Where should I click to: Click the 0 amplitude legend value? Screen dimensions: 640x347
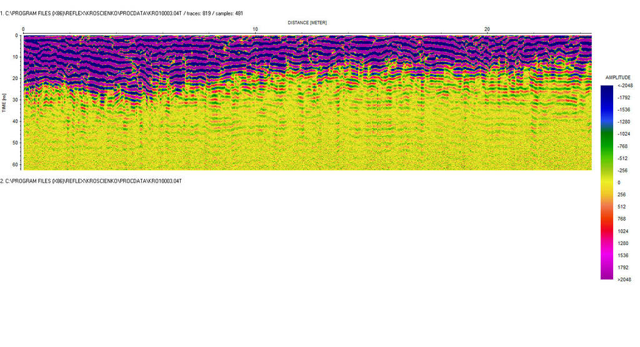click(619, 183)
